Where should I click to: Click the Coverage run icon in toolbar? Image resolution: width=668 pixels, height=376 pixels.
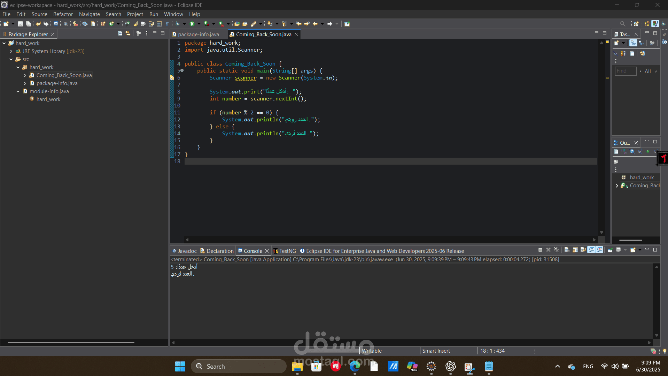point(207,24)
